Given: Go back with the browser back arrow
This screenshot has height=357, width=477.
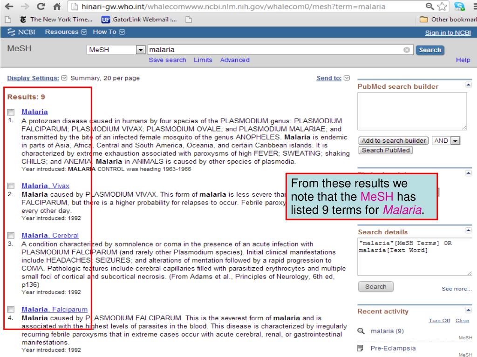Looking at the screenshot, I should pos(9,7).
